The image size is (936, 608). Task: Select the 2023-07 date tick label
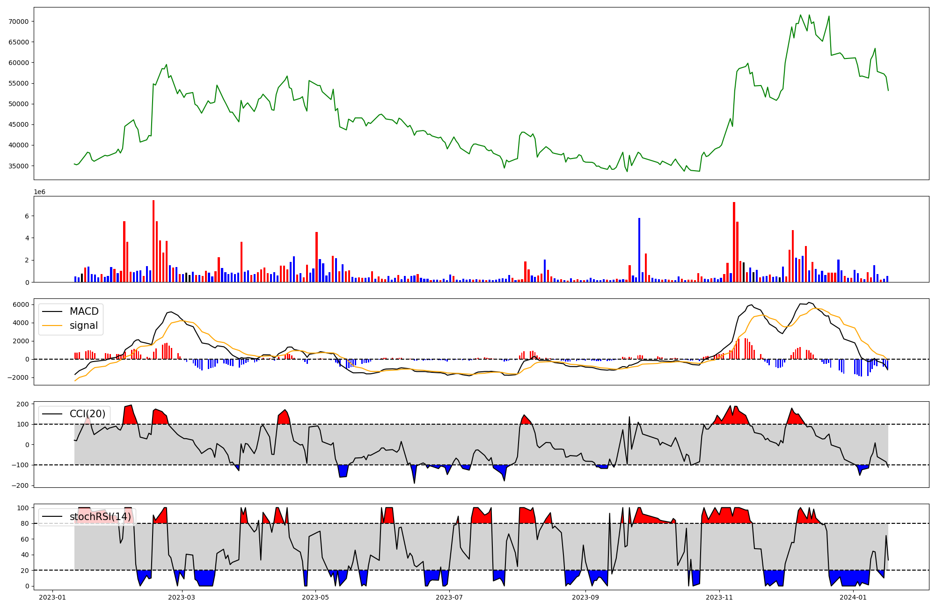pos(449,597)
